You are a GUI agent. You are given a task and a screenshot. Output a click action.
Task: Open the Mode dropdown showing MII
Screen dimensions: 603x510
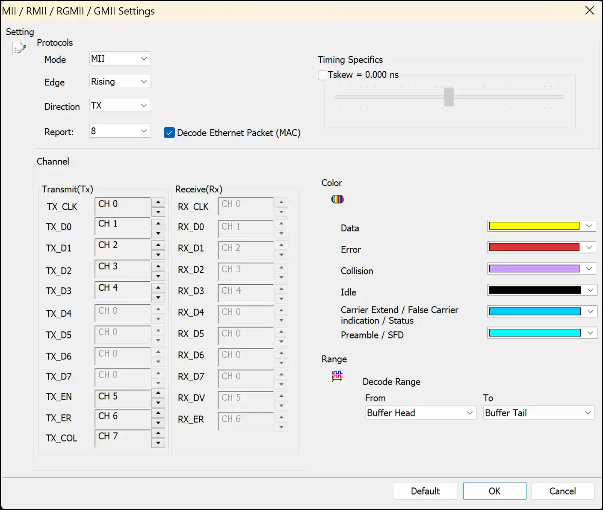[120, 59]
